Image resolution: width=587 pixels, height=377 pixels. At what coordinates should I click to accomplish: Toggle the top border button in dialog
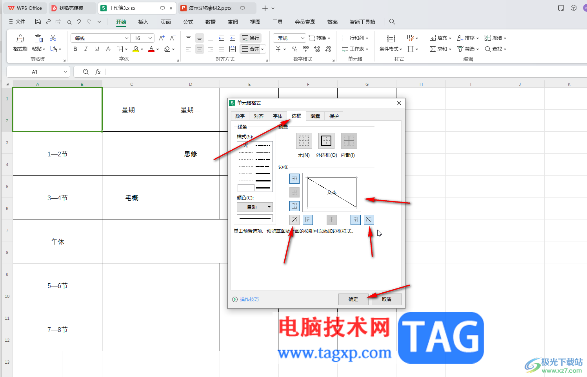(x=294, y=179)
